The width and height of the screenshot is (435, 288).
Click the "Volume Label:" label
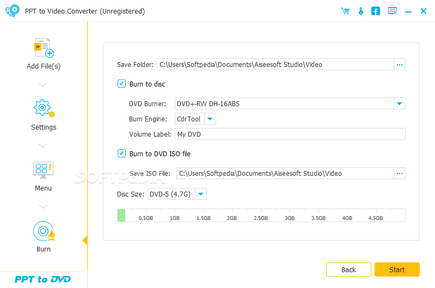click(x=150, y=134)
